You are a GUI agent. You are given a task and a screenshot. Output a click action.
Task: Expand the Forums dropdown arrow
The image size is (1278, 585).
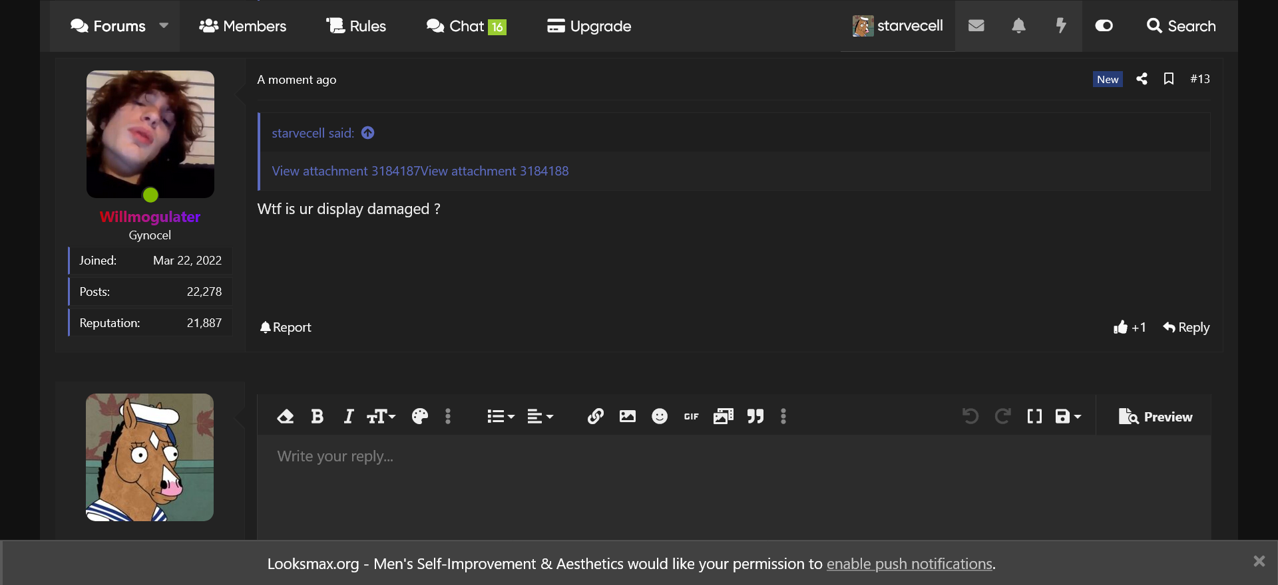pos(164,26)
